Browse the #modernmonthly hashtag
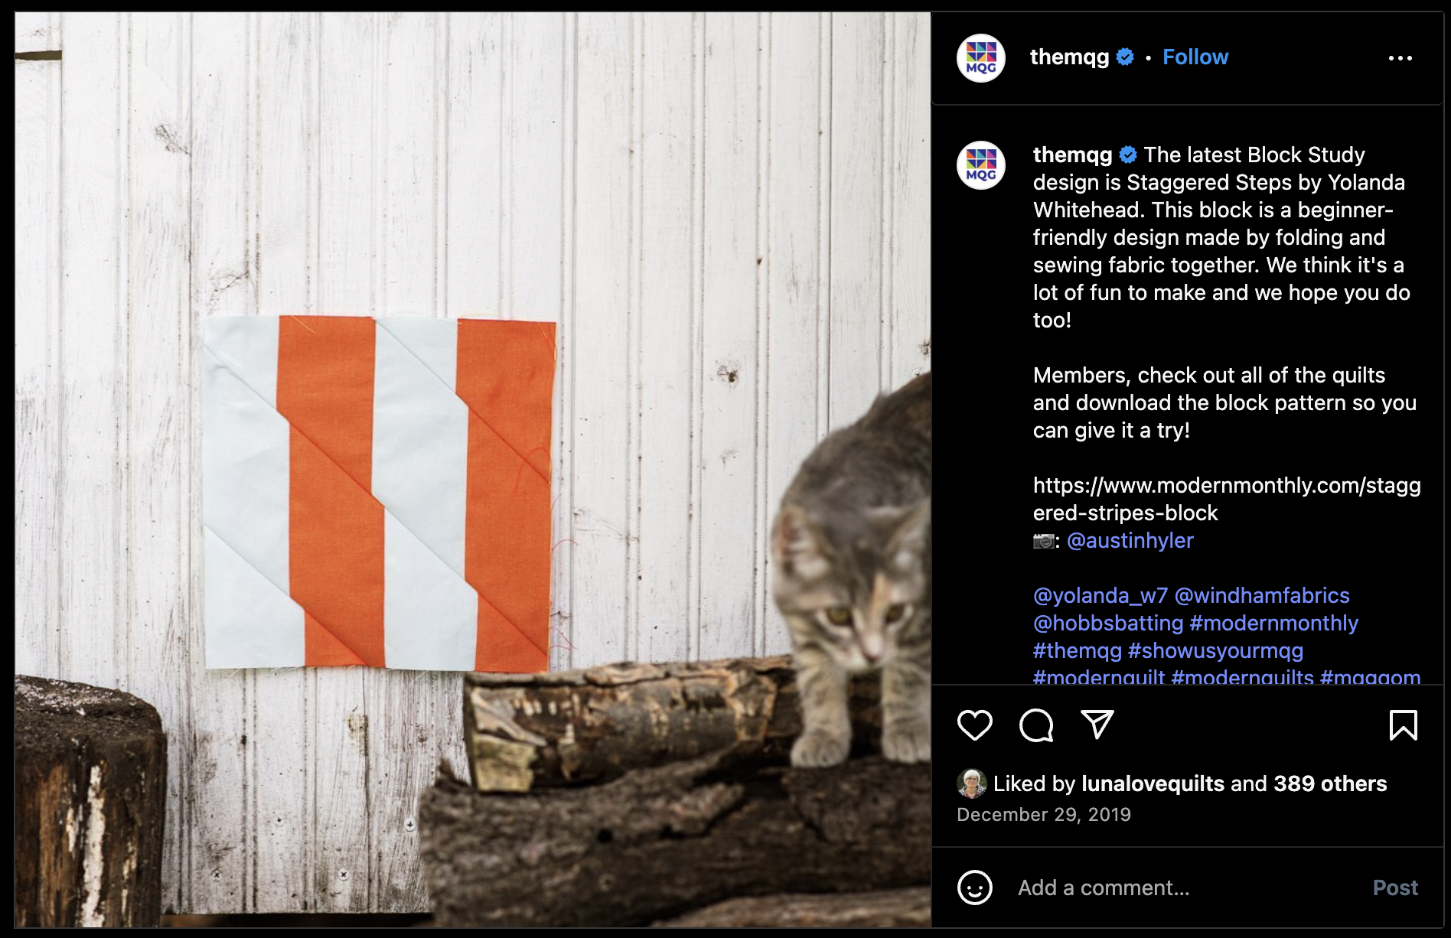This screenshot has width=1451, height=938. tap(1273, 623)
